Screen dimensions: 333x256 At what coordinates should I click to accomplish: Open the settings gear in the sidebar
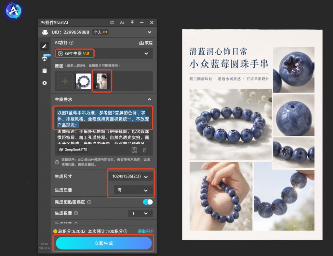tap(44, 83)
